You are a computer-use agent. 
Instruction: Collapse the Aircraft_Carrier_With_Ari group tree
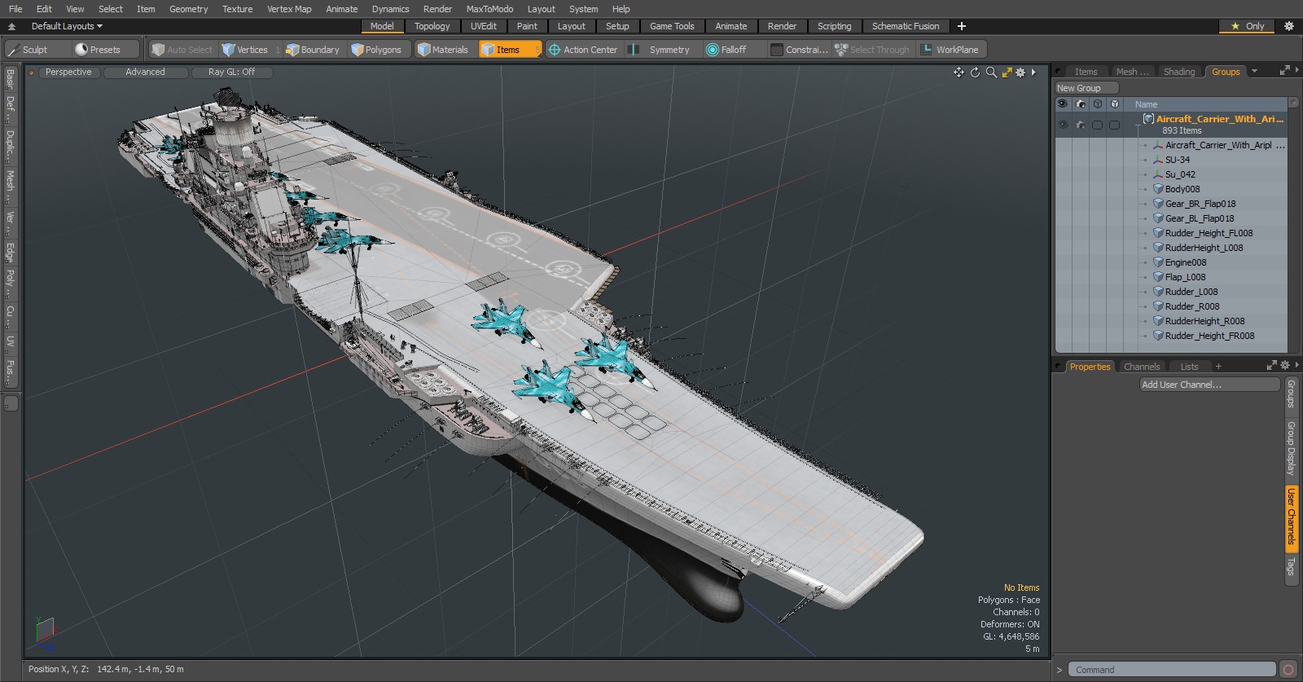1138,126
